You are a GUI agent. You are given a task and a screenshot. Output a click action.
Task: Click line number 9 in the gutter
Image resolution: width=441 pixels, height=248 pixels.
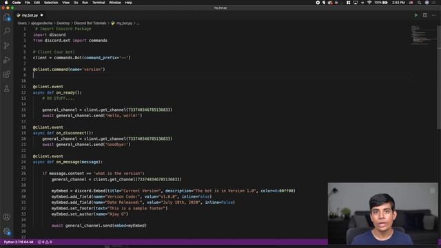25,75
